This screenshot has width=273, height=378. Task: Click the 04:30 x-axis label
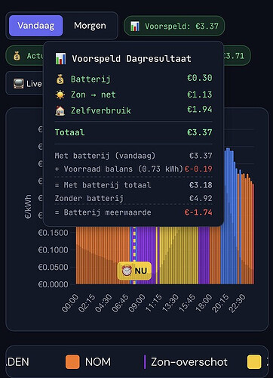[x=103, y=303]
